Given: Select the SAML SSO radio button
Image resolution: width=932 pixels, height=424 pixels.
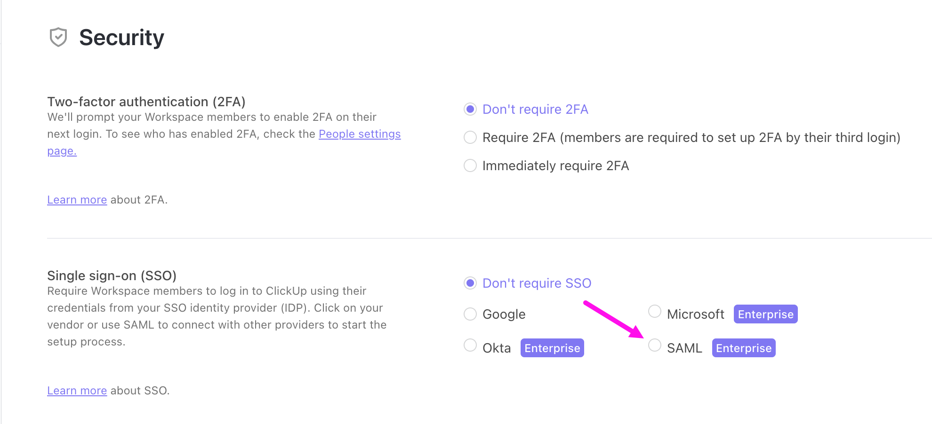Looking at the screenshot, I should pos(655,345).
